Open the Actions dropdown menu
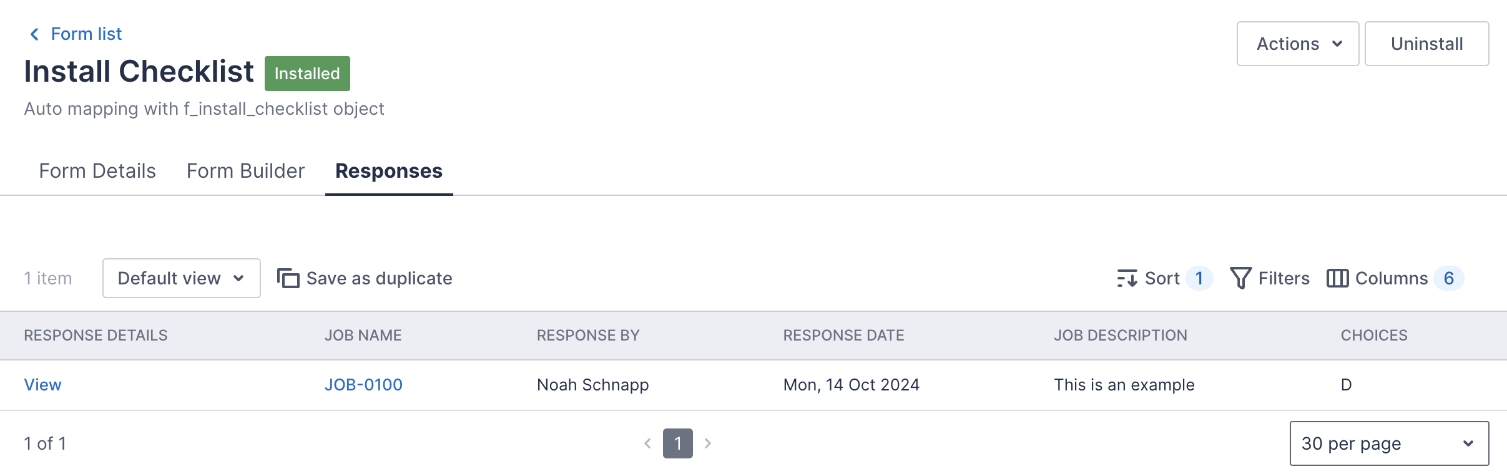This screenshot has width=1507, height=474. (x=1297, y=44)
